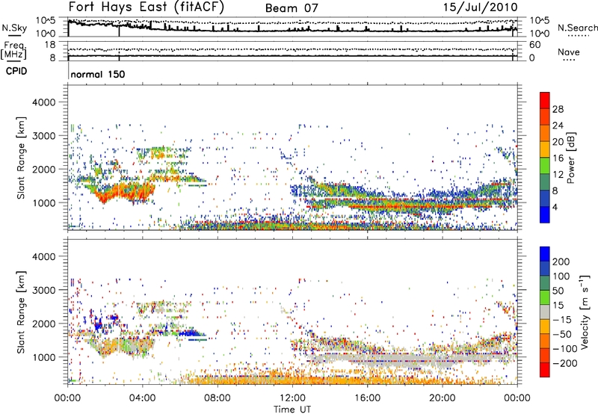Select the 'N.Search' legend label
Viewport: 598px width, 414px height.
[577, 28]
